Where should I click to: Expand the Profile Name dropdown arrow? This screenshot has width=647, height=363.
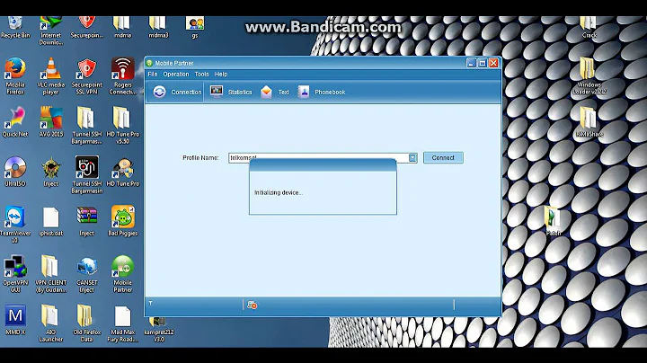[412, 157]
